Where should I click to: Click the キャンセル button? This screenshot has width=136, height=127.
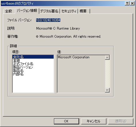point(94,121)
